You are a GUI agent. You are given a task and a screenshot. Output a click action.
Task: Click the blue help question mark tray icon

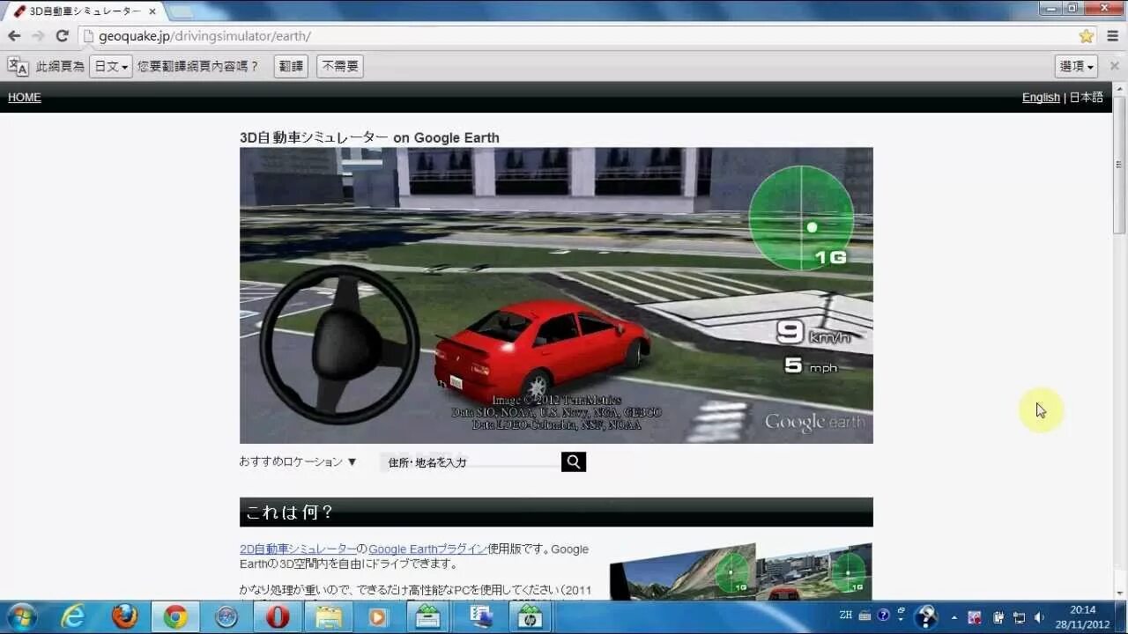click(x=883, y=616)
